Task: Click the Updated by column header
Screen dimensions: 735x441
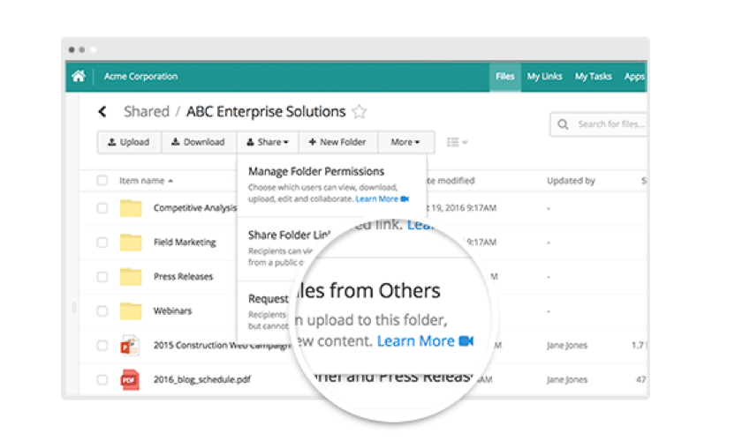Action: [571, 181]
